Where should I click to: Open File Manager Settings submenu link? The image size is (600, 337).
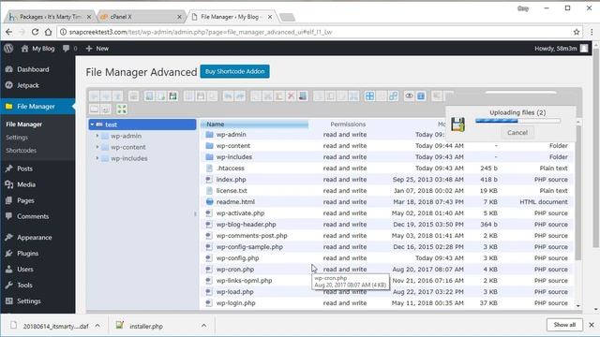(17, 138)
